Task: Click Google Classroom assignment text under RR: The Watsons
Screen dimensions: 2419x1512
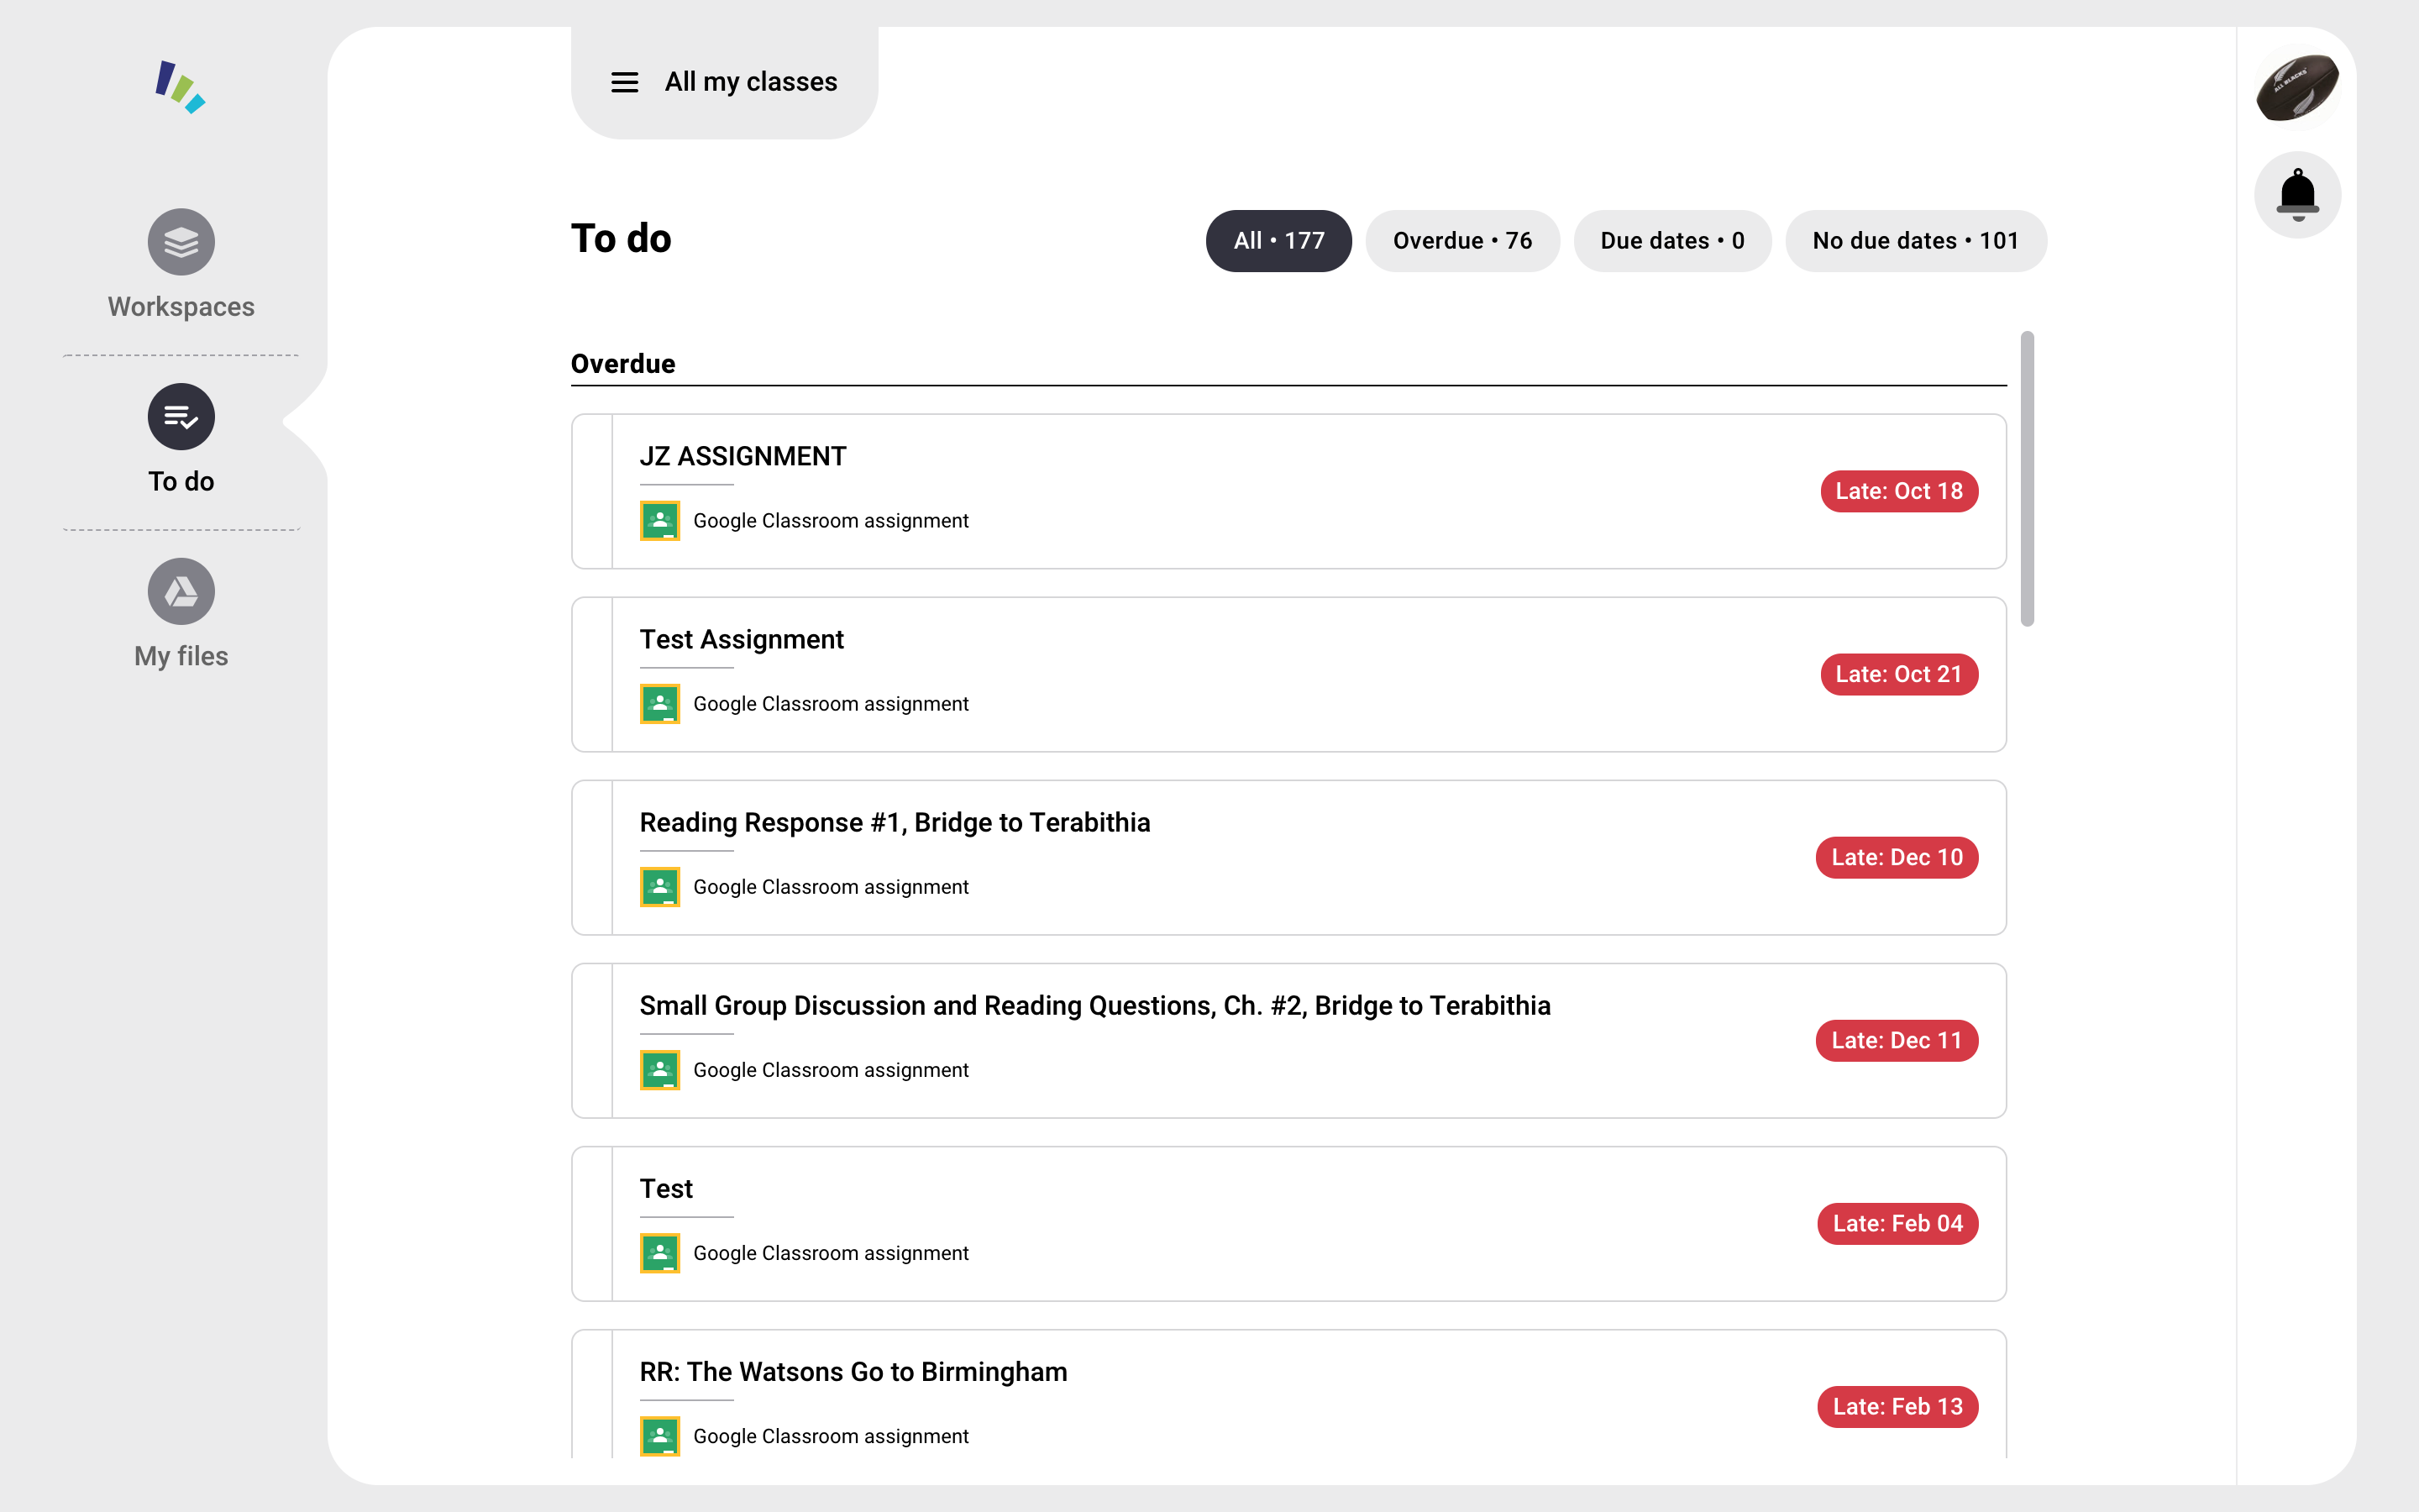Action: [x=831, y=1436]
